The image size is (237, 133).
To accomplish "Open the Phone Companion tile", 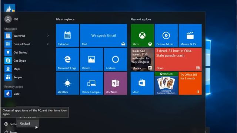I will click(x=91, y=83).
